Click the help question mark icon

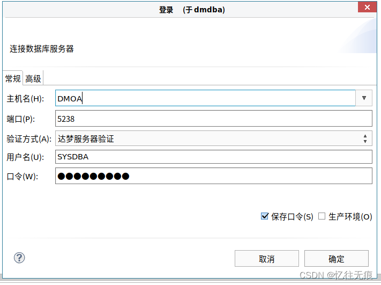coord(19,258)
